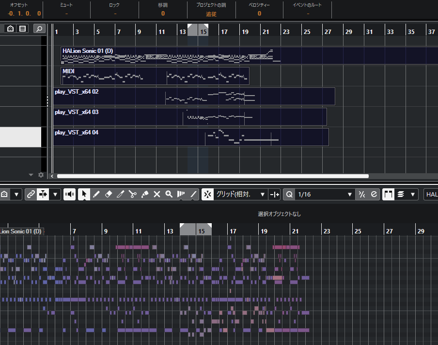Click the 選択オブジェクトなし status text
Image resolution: width=438 pixels, height=345 pixels.
(x=279, y=214)
